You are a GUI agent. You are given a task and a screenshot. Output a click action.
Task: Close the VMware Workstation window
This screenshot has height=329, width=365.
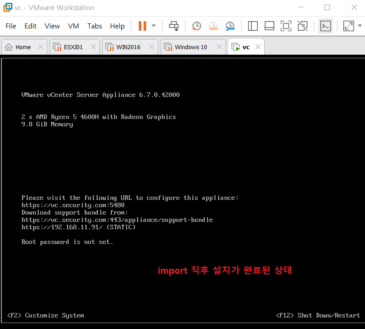click(x=354, y=7)
